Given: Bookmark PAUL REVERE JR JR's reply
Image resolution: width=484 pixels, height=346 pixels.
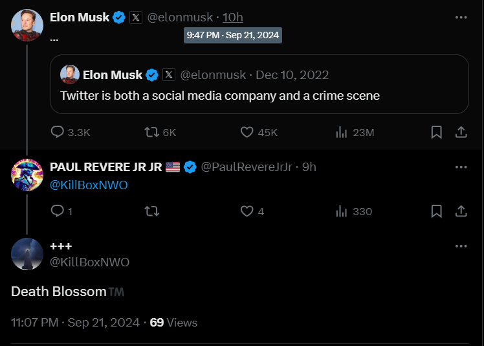Looking at the screenshot, I should pyautogui.click(x=437, y=211).
